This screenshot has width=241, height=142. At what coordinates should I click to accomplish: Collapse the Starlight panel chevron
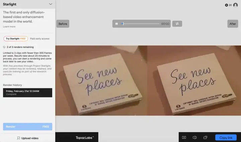(x=51, y=4)
